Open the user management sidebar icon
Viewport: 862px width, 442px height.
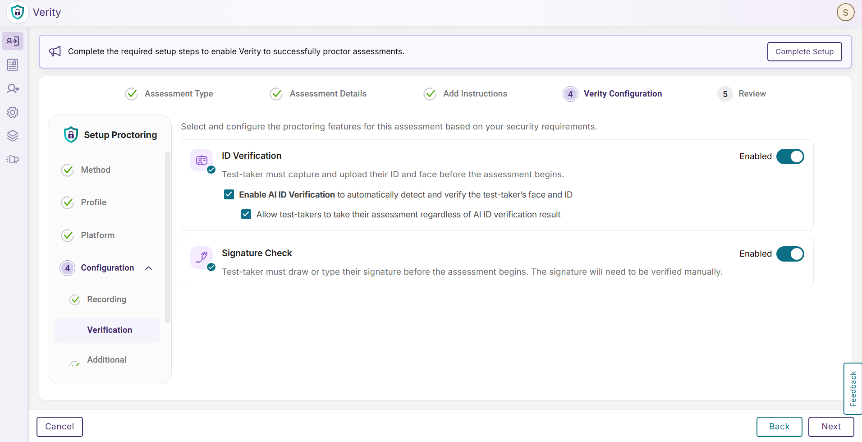coord(13,88)
